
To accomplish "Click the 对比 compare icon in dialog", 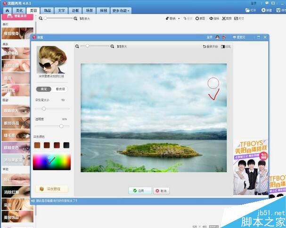I will pyautogui.click(x=223, y=47).
